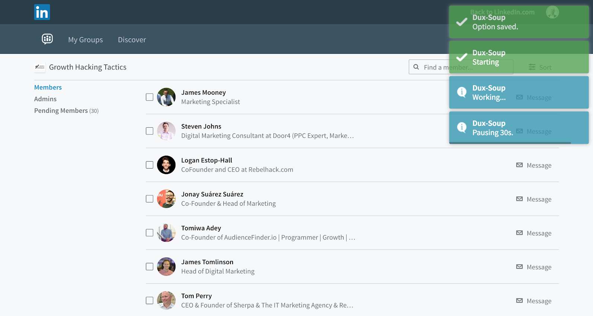This screenshot has width=593, height=316.
Task: Open James Mooney's name link
Action: pyautogui.click(x=204, y=92)
